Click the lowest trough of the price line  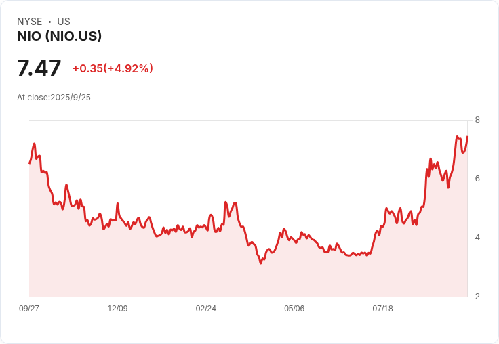[260, 263]
